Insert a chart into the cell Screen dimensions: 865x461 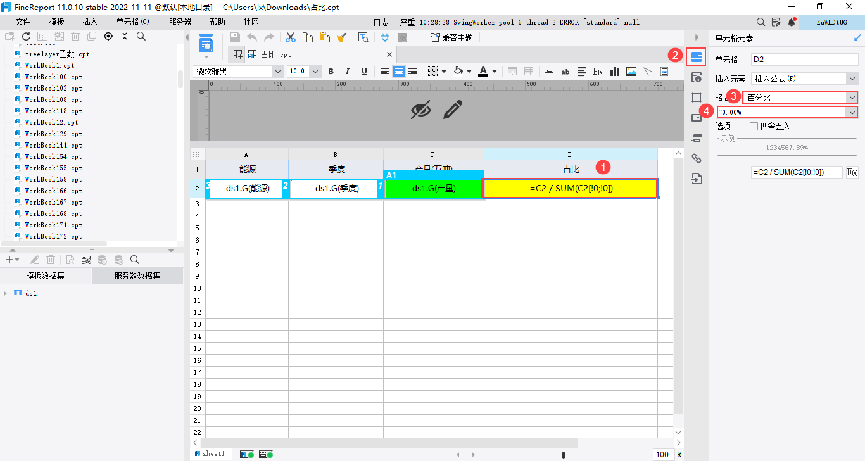pyautogui.click(x=615, y=72)
